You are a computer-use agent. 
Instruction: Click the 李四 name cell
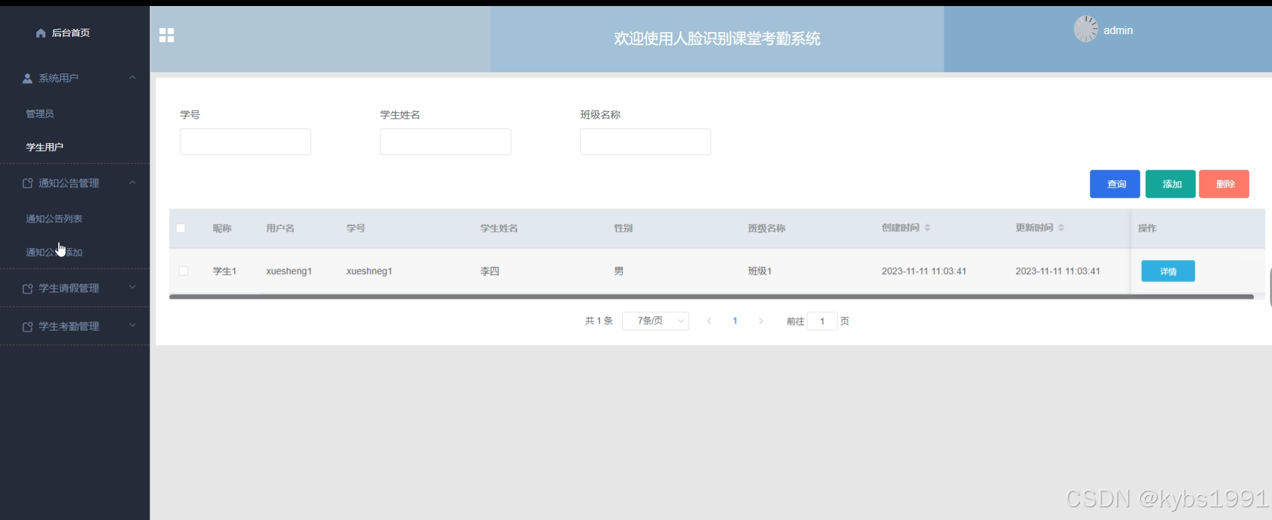(x=489, y=271)
